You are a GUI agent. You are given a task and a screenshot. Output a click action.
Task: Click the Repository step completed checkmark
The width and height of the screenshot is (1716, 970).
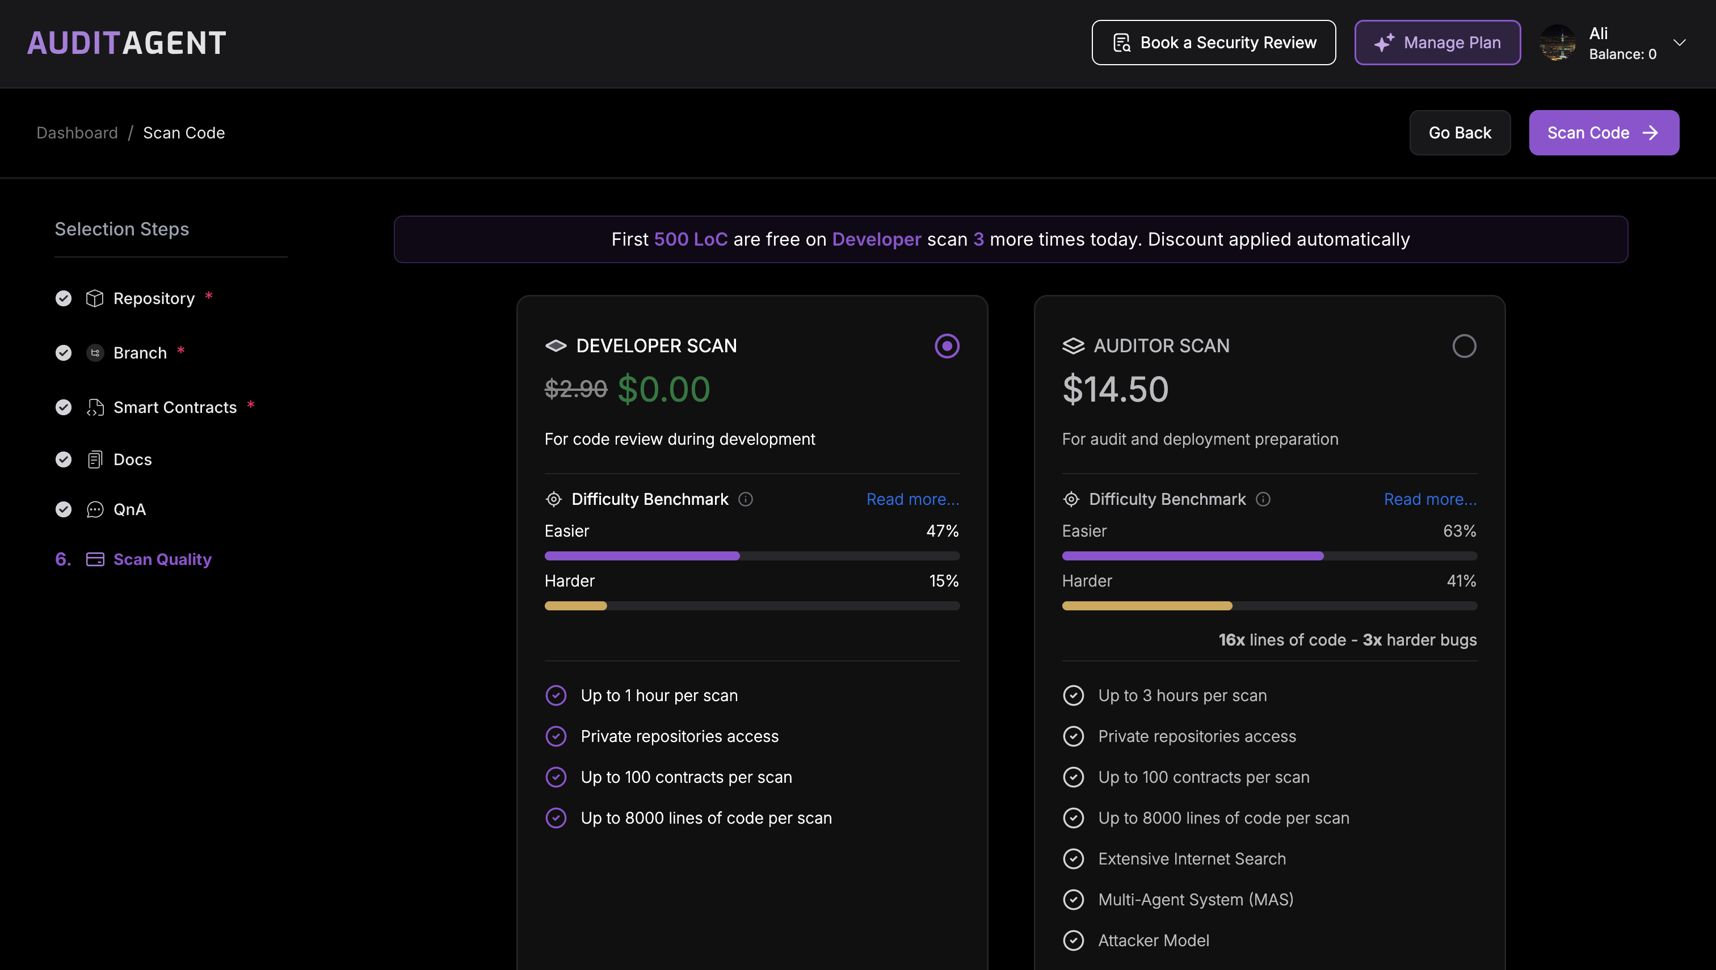(64, 298)
